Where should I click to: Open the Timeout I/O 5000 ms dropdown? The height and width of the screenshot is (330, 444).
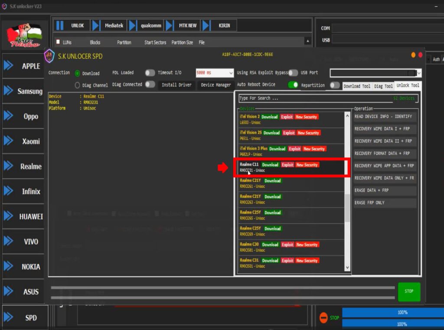click(x=215, y=73)
